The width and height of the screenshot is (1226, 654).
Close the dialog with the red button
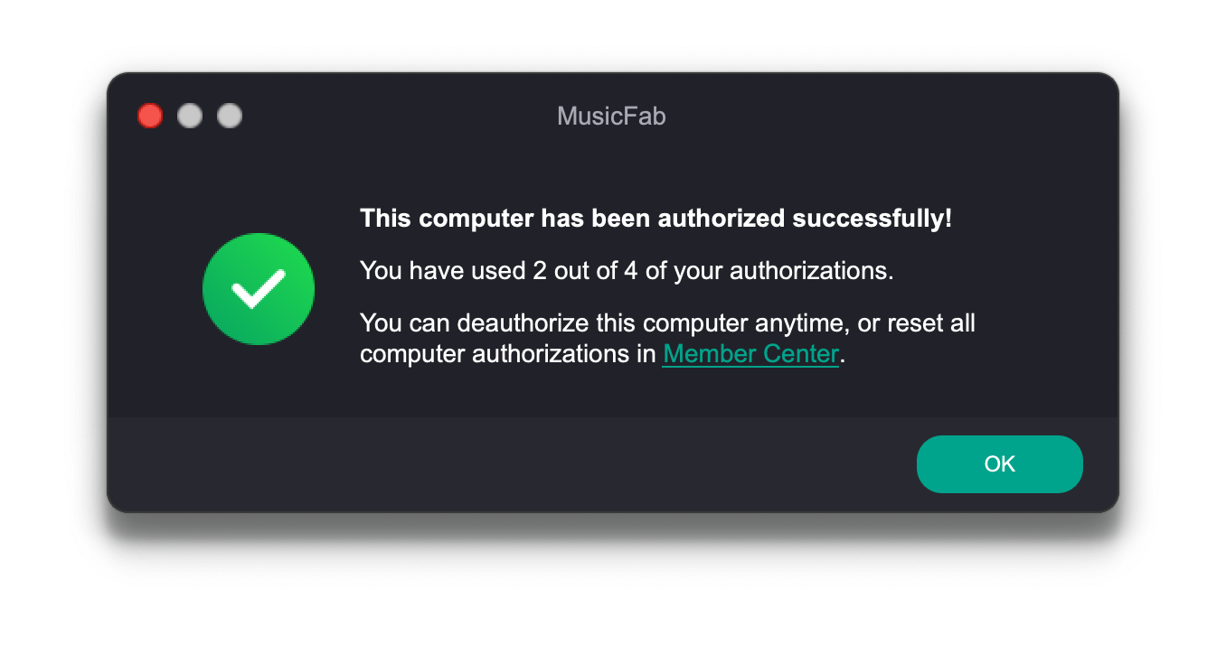click(x=150, y=116)
